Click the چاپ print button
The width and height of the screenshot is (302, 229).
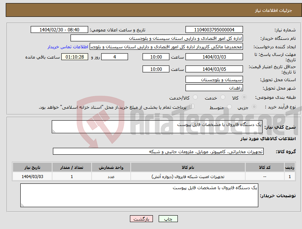168,219
